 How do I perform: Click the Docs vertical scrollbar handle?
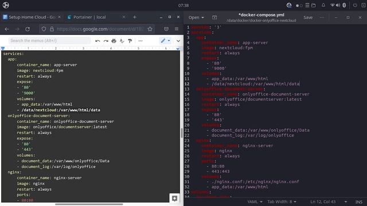pos(182,133)
